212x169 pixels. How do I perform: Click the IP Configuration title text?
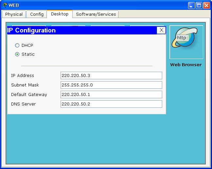(x=31, y=30)
